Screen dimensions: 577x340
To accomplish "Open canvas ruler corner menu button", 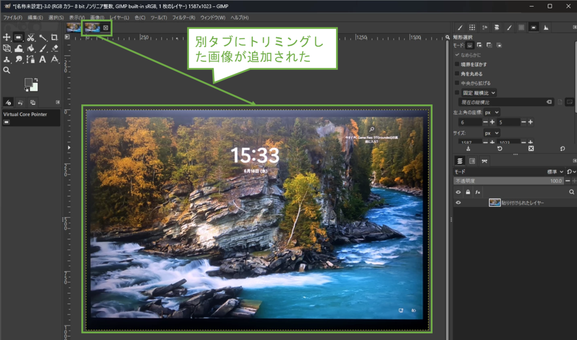I will coord(67,37).
